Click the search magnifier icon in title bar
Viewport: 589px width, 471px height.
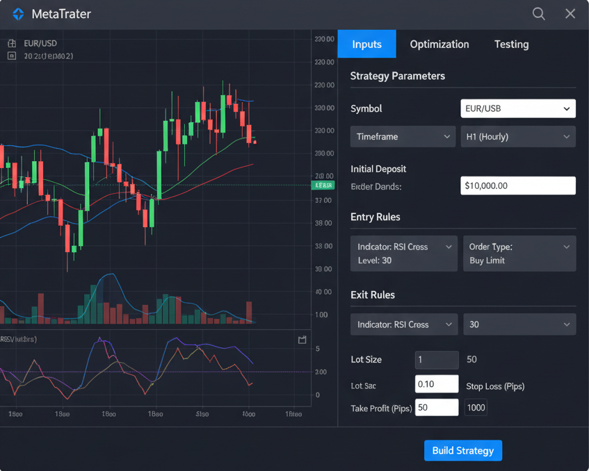tap(538, 14)
